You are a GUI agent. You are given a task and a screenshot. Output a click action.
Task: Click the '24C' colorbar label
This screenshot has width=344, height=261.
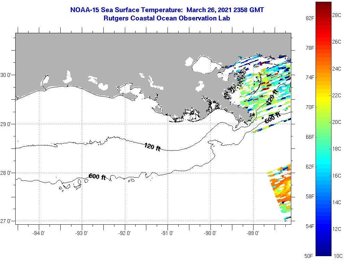click(337, 69)
